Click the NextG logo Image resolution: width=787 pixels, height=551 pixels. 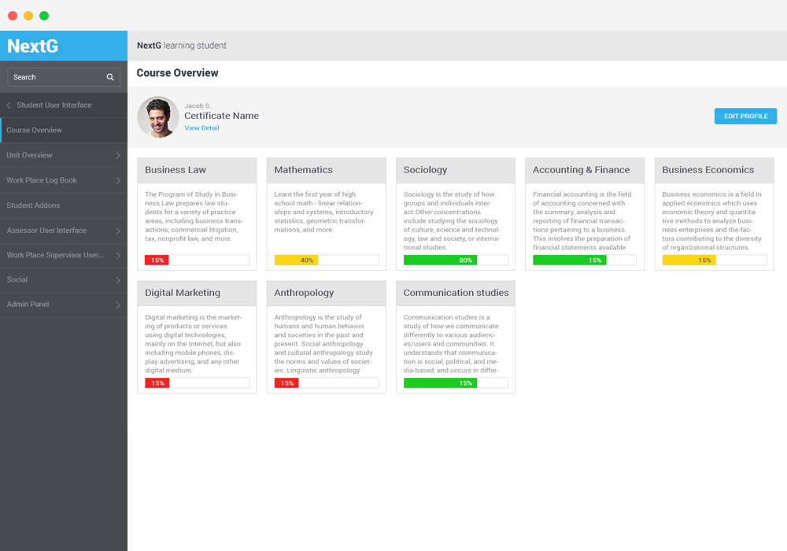click(32, 46)
